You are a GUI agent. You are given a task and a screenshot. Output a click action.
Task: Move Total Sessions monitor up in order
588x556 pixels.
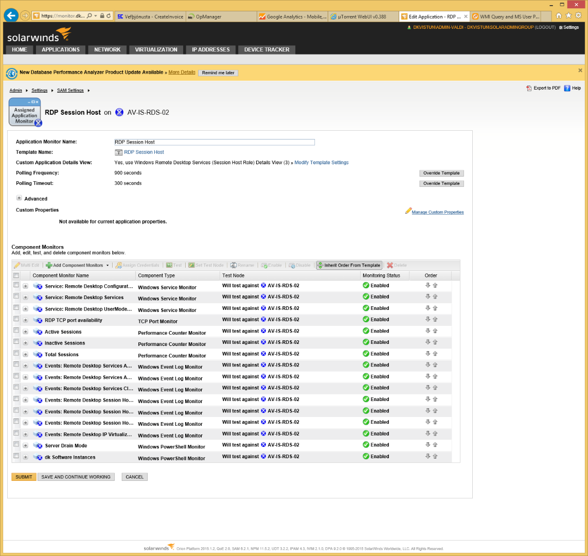point(435,354)
